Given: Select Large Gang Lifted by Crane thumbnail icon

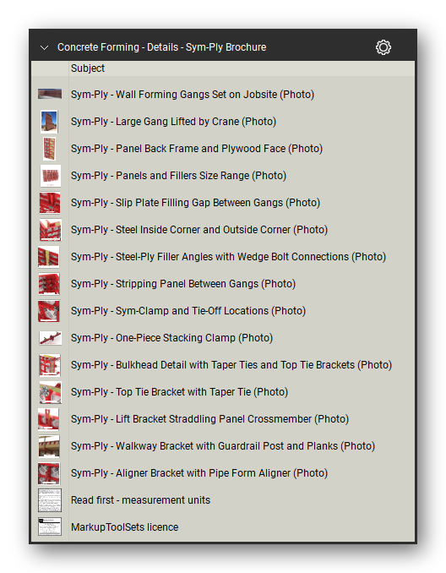Looking at the screenshot, I should (x=49, y=122).
